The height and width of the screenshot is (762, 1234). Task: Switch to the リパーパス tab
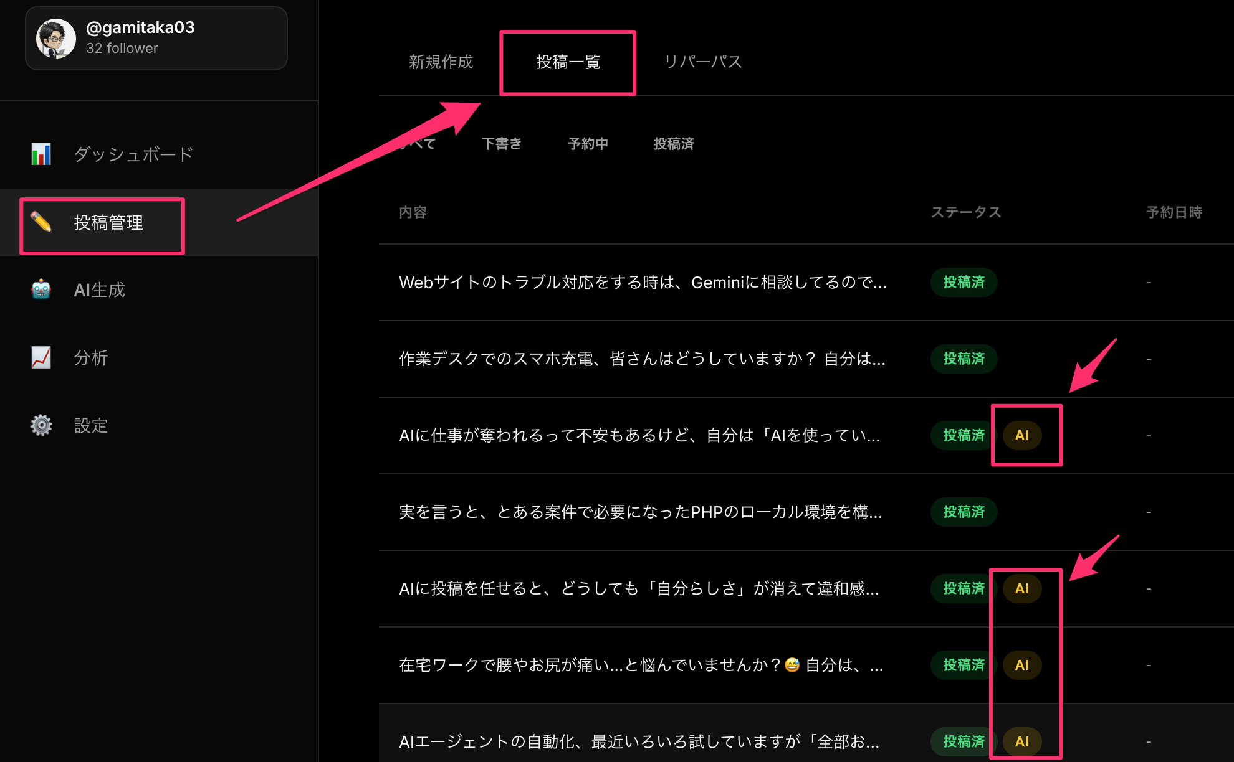tap(702, 62)
